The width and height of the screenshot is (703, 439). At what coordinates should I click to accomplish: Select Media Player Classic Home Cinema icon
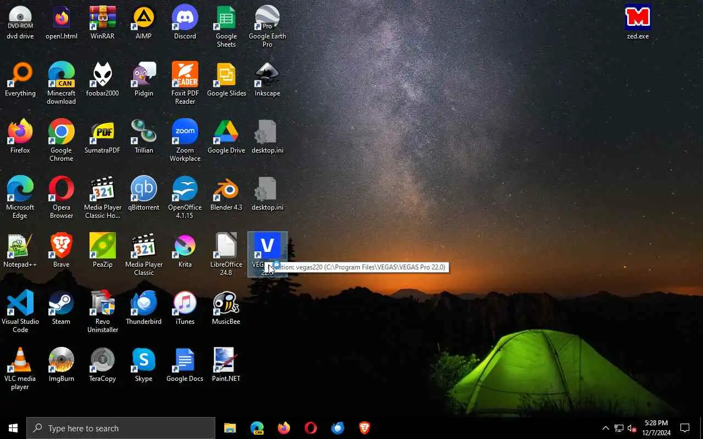click(x=103, y=198)
